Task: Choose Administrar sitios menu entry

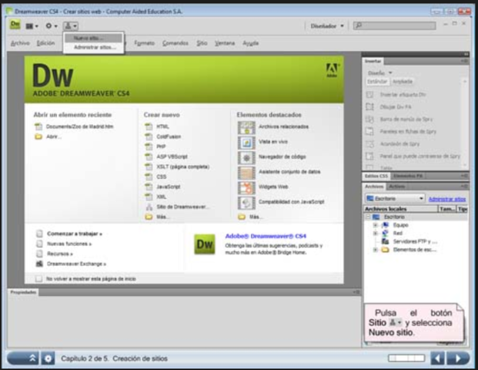Action: [95, 47]
